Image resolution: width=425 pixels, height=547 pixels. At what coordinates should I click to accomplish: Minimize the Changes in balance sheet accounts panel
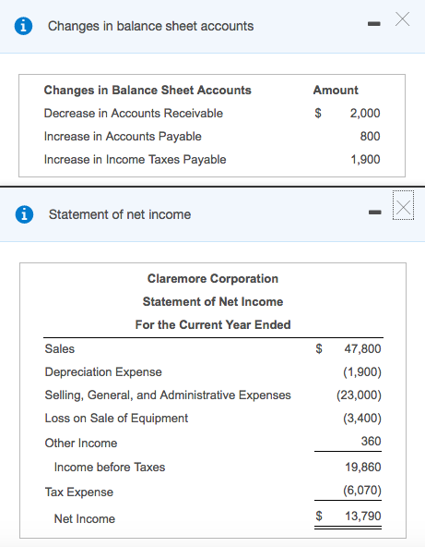tap(374, 24)
